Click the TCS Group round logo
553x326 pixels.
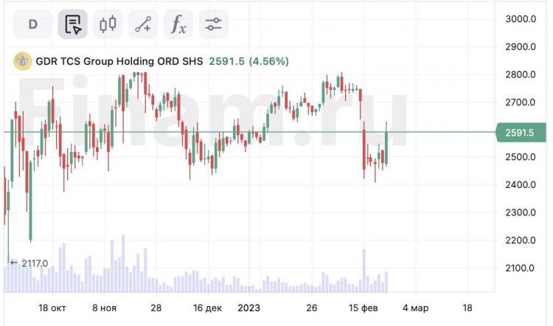coord(23,61)
